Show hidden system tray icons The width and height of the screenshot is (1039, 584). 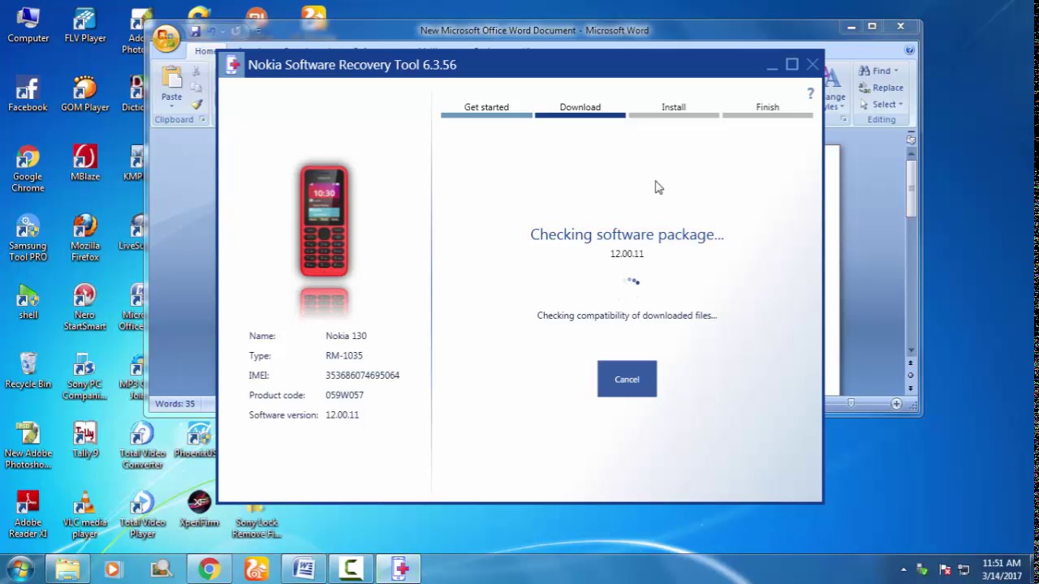pyautogui.click(x=903, y=569)
